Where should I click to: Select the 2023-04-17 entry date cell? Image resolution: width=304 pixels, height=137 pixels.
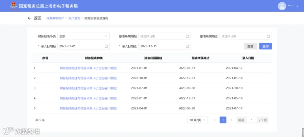point(234,68)
